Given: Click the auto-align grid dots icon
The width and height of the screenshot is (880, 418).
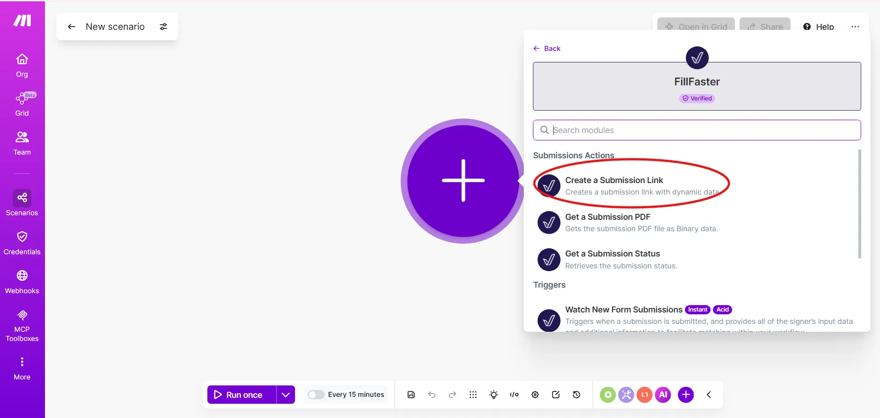Looking at the screenshot, I should 473,395.
